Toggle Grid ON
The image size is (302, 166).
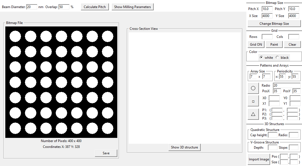point(256,44)
